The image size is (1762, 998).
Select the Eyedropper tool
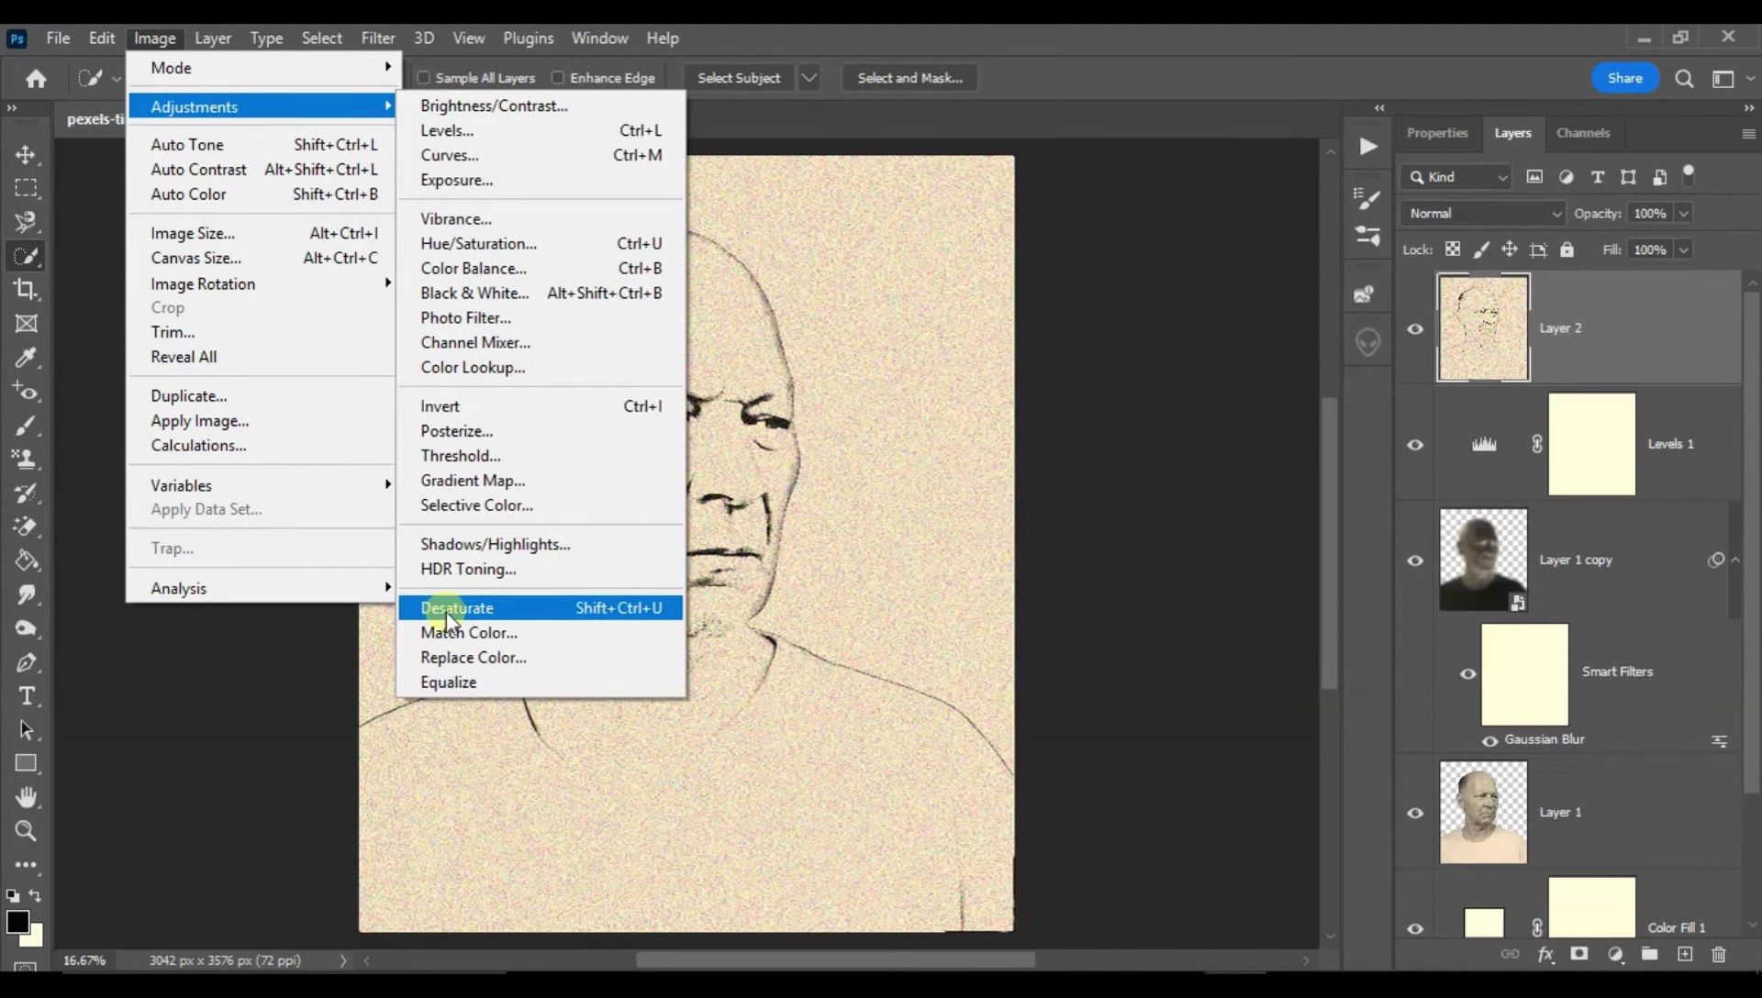point(26,358)
